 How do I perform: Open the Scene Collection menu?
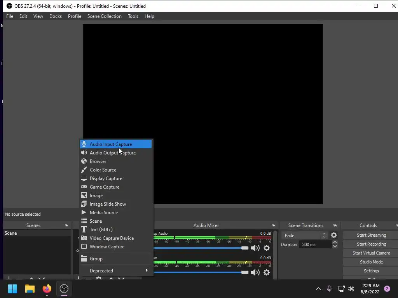click(x=105, y=16)
